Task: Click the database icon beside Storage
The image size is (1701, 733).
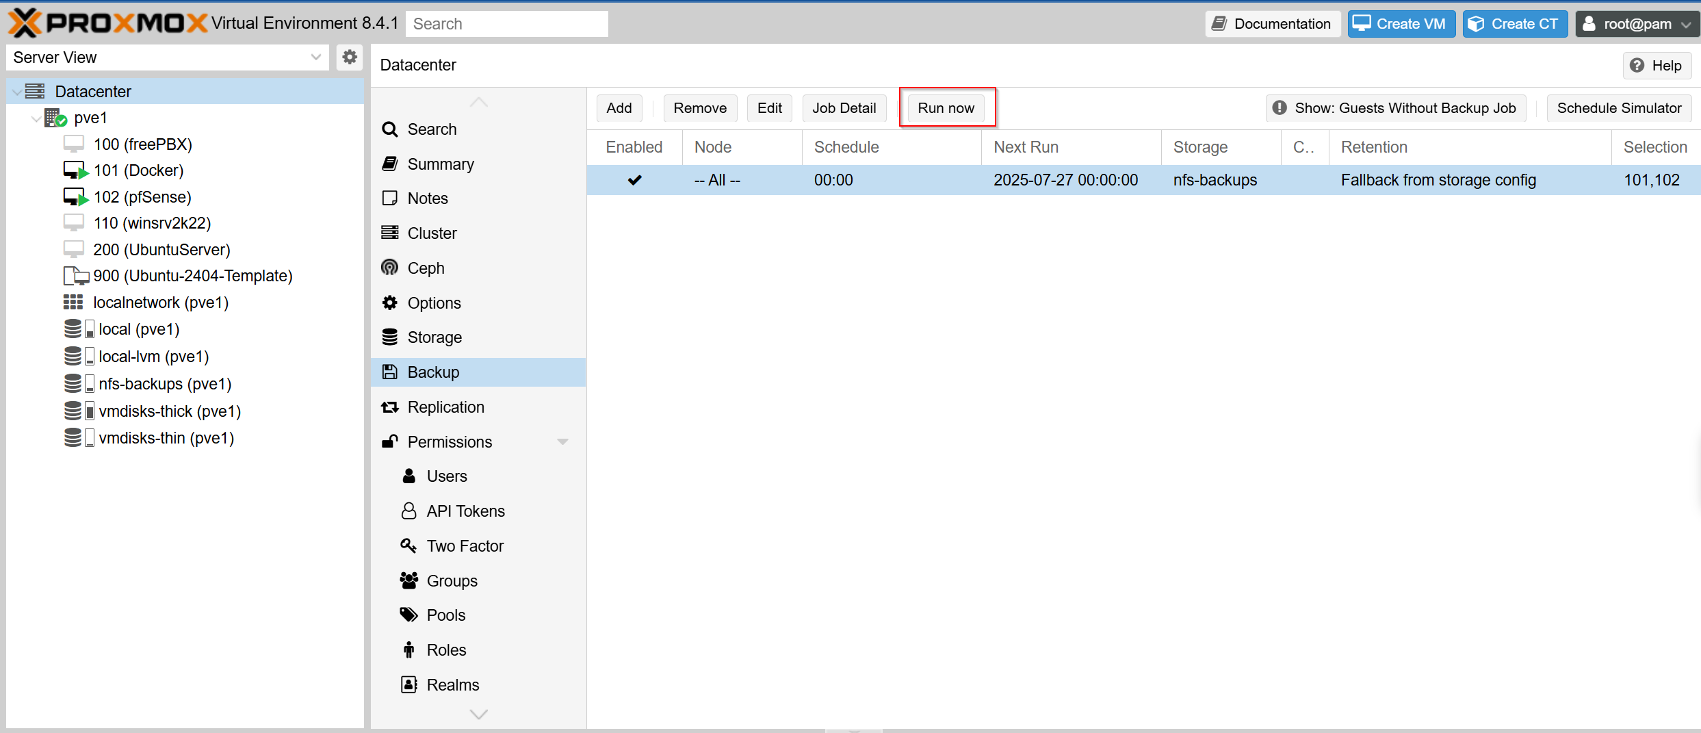Action: (390, 337)
